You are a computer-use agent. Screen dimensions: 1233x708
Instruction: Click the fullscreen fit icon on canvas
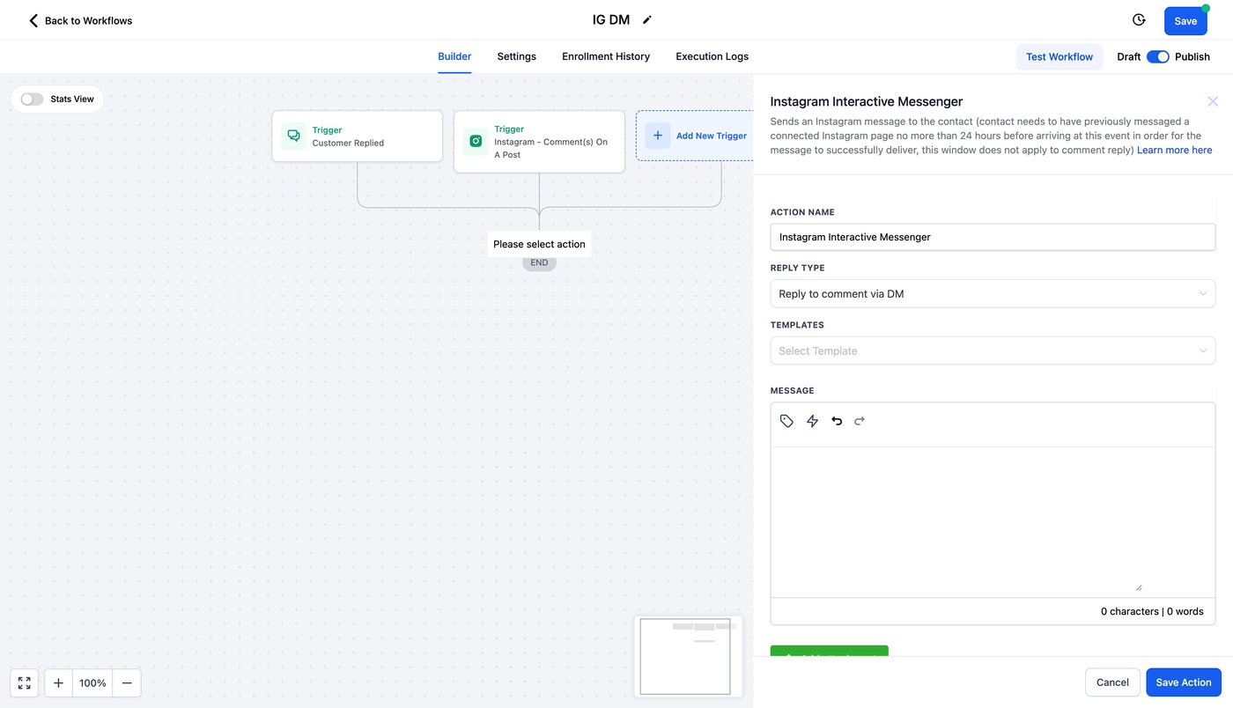coord(24,682)
